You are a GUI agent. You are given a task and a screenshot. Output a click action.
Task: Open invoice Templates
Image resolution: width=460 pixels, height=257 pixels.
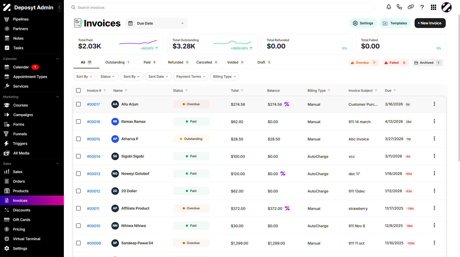pos(395,23)
